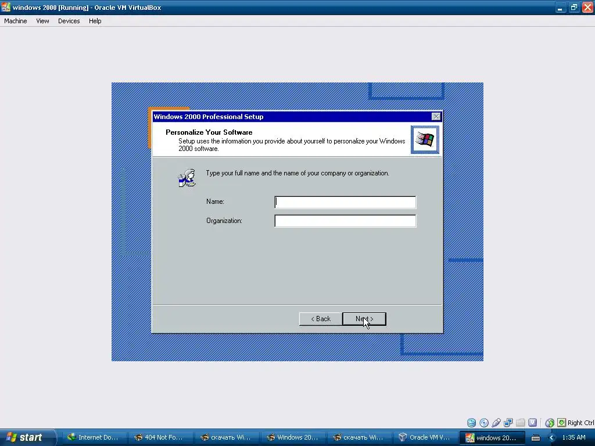Select the active windows 20... VM taskbar button
Image resolution: width=595 pixels, height=446 pixels.
click(492, 437)
